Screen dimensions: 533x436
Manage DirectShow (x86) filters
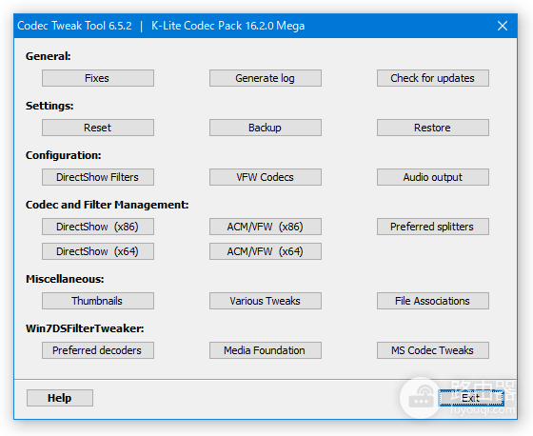click(98, 227)
